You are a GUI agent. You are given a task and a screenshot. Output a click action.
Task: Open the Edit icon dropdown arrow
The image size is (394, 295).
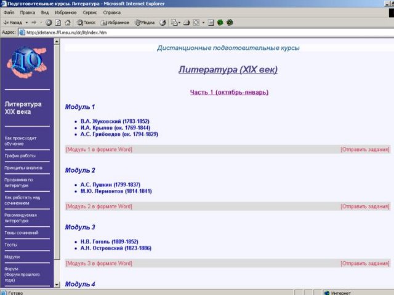203,23
